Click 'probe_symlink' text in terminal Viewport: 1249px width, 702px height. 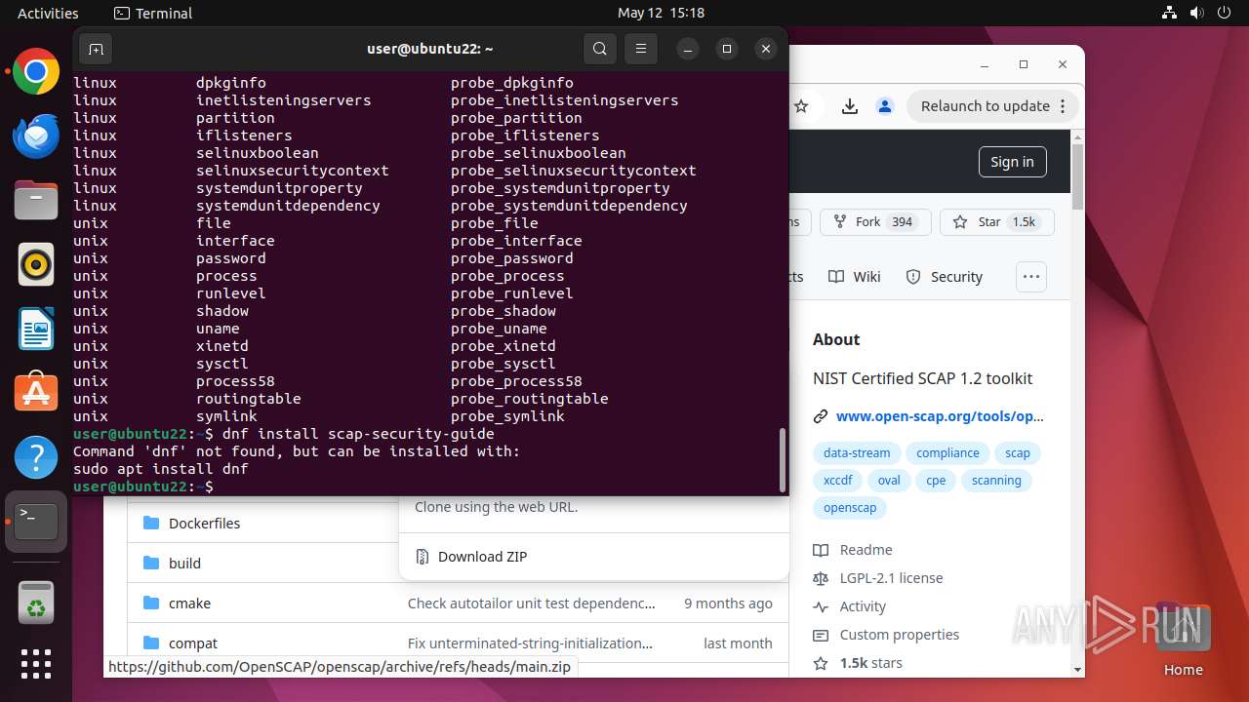507,416
